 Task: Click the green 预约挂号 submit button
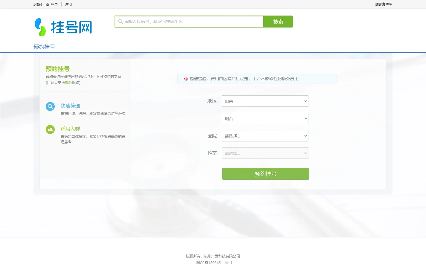pyautogui.click(x=266, y=174)
